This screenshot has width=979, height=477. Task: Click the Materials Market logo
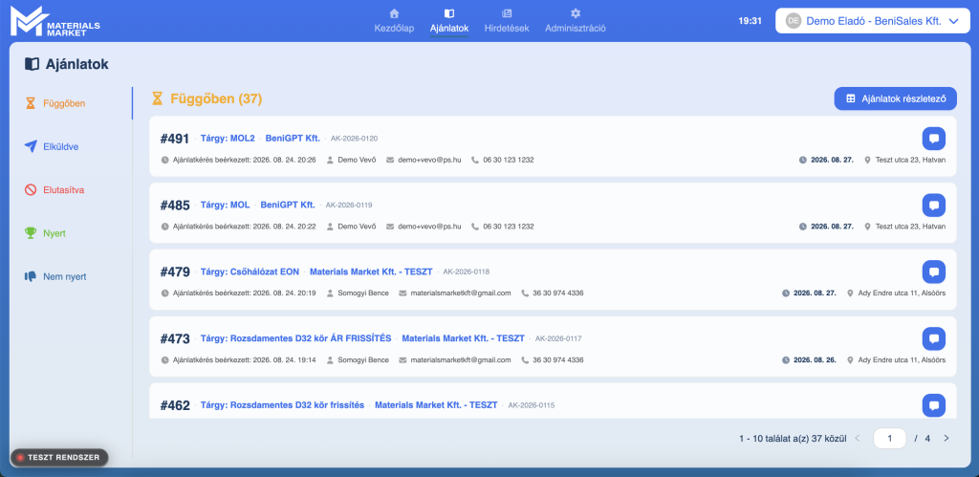[54, 21]
